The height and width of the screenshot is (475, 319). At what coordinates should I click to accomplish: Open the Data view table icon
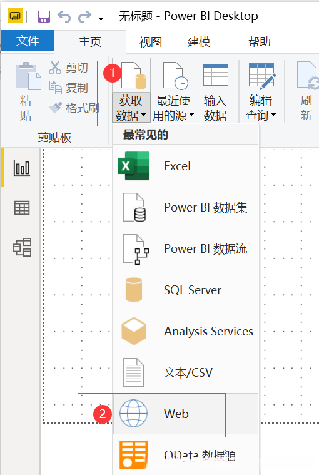pyautogui.click(x=22, y=208)
